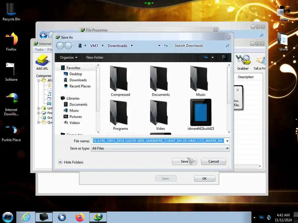Click the Description column header in IDM

click(x=246, y=77)
